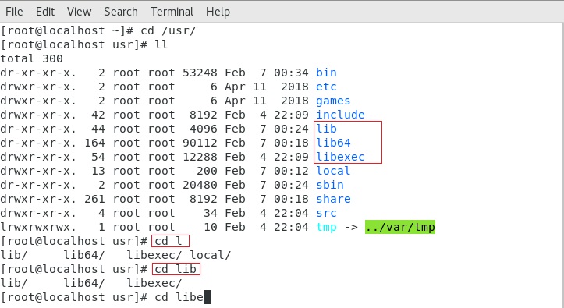Click the 'src' directory name
Image resolution: width=564 pixels, height=308 pixels.
pos(326,213)
